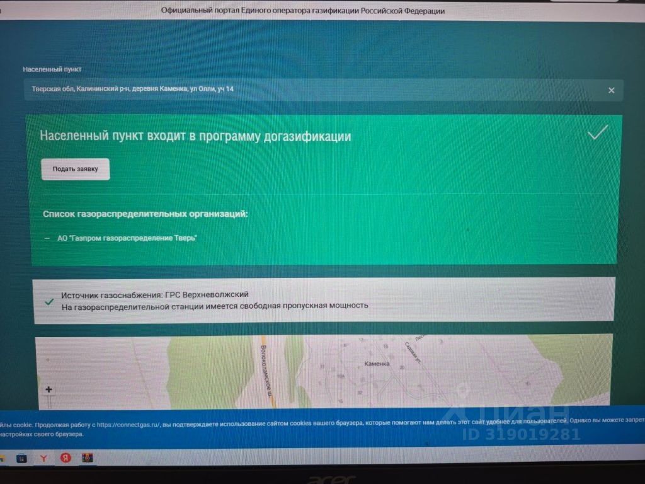Clear the address field with the X icon
Screen dimensions: 645x484
[x=611, y=91]
